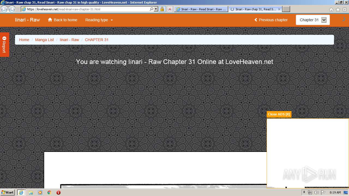Expand the 'Reading type' menu
The height and width of the screenshot is (196, 349).
[99, 20]
